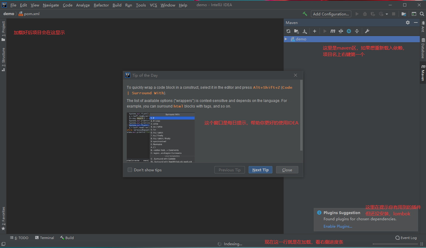Image resolution: width=426 pixels, height=248 pixels.
Task: Open Maven panel gear options menu
Action: pos(408,22)
